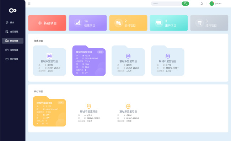Select 项目管理 sidebar item

pyautogui.click(x=13, y=41)
